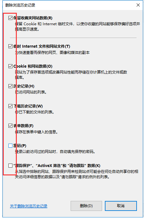
Task: Toggle the 下载历史记录(W) checkbox
Action: click(10, 106)
